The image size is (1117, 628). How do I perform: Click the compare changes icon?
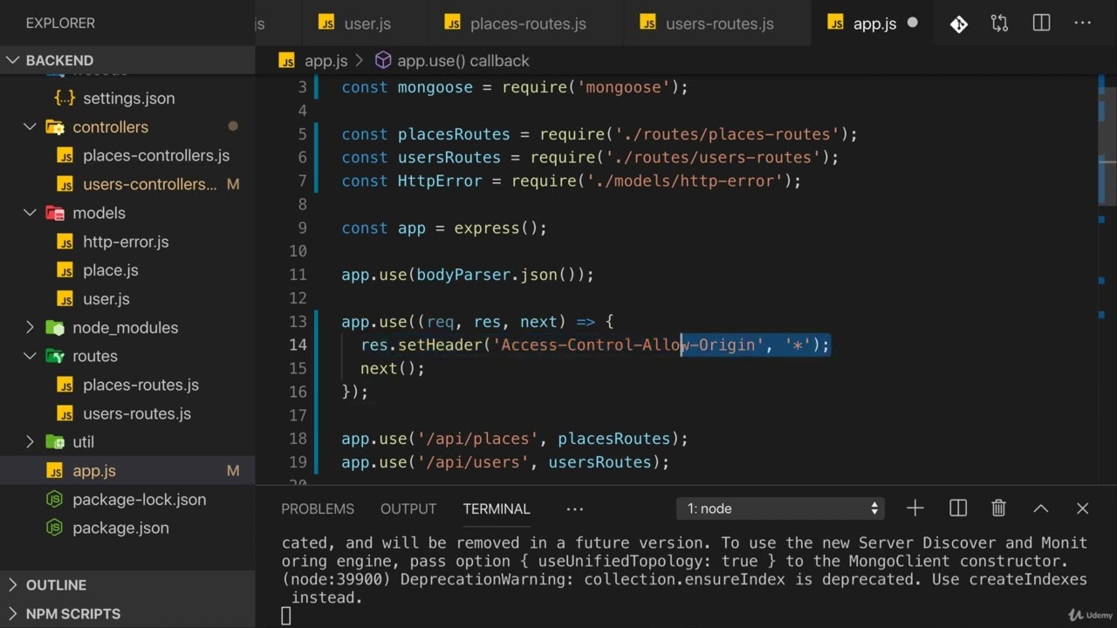point(1000,24)
